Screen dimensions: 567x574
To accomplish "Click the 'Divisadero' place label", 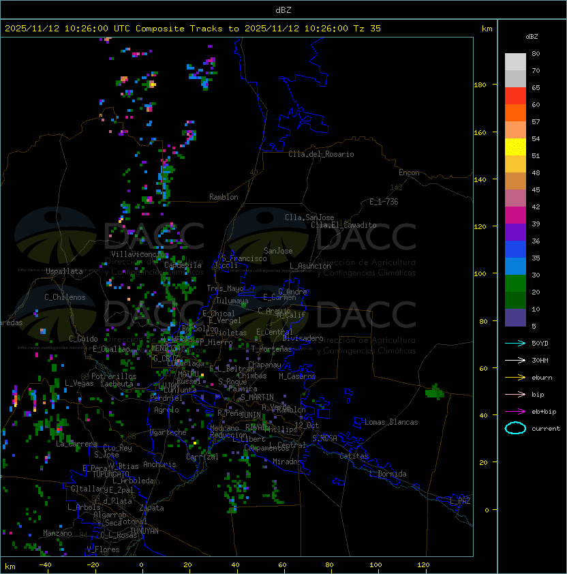I will tap(303, 338).
